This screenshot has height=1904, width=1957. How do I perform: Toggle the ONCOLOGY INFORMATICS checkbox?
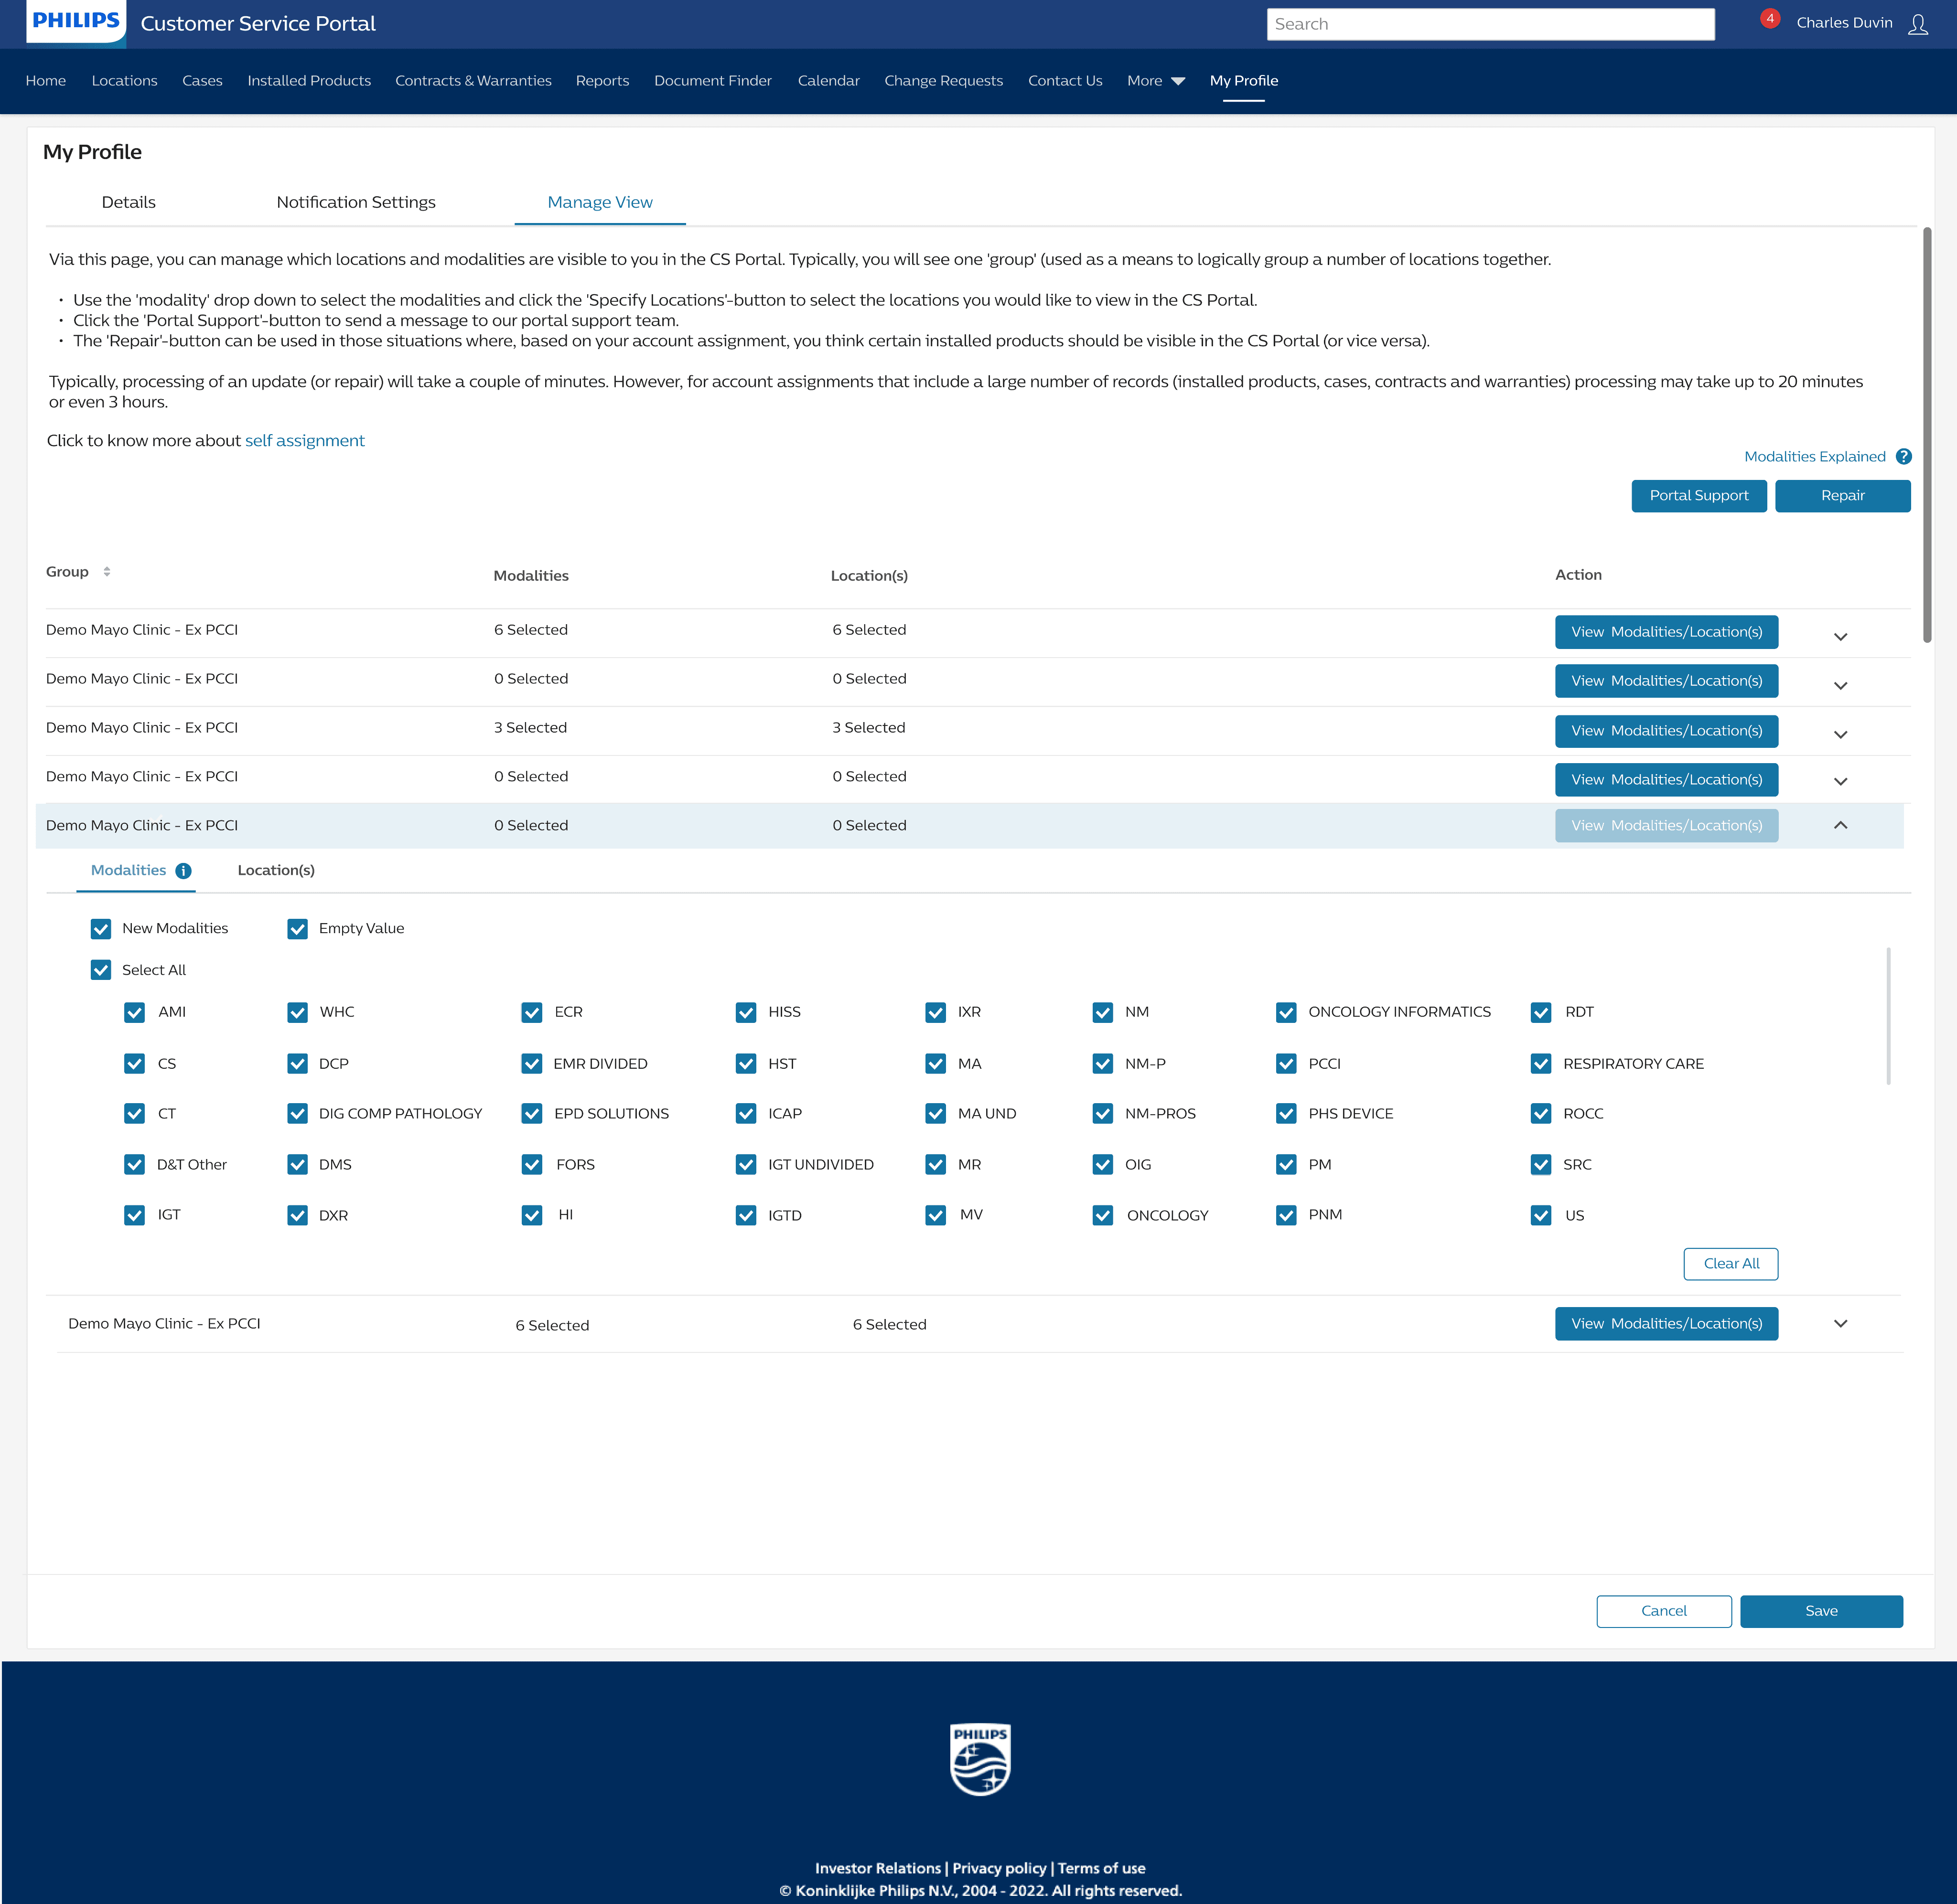point(1286,1013)
